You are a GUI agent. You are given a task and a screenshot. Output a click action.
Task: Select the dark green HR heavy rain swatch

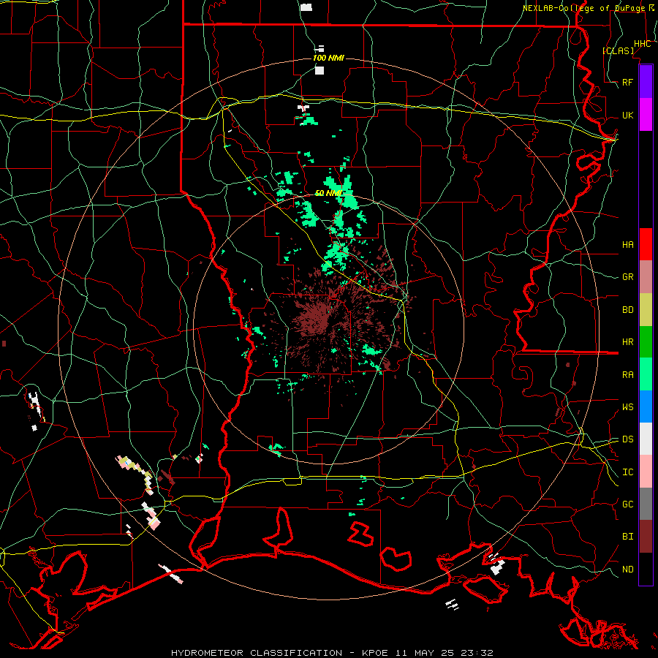[646, 342]
